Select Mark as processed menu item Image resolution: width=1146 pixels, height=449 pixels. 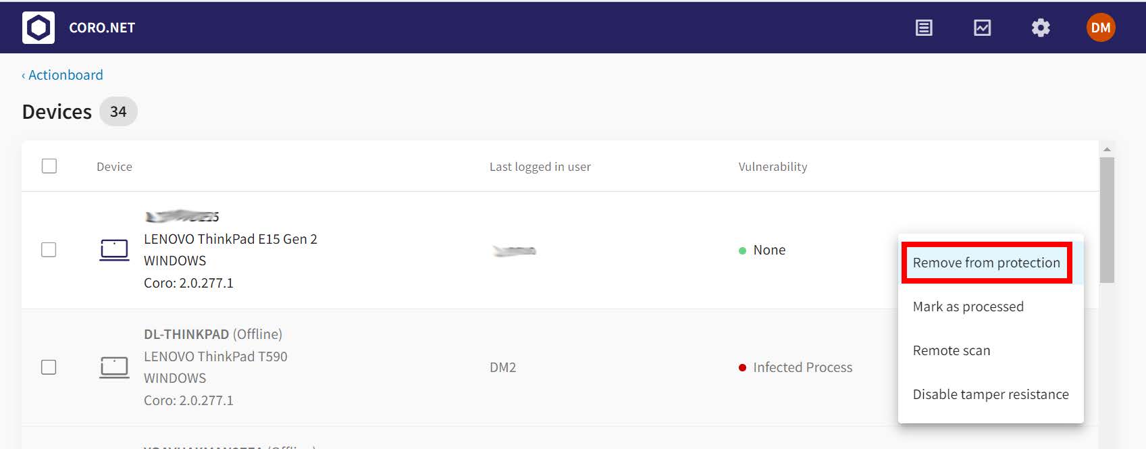tap(991, 307)
